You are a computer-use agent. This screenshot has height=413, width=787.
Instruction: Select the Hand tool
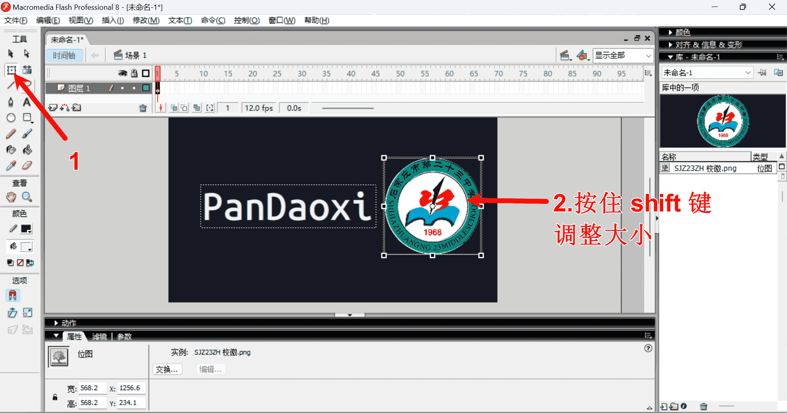pyautogui.click(x=11, y=197)
